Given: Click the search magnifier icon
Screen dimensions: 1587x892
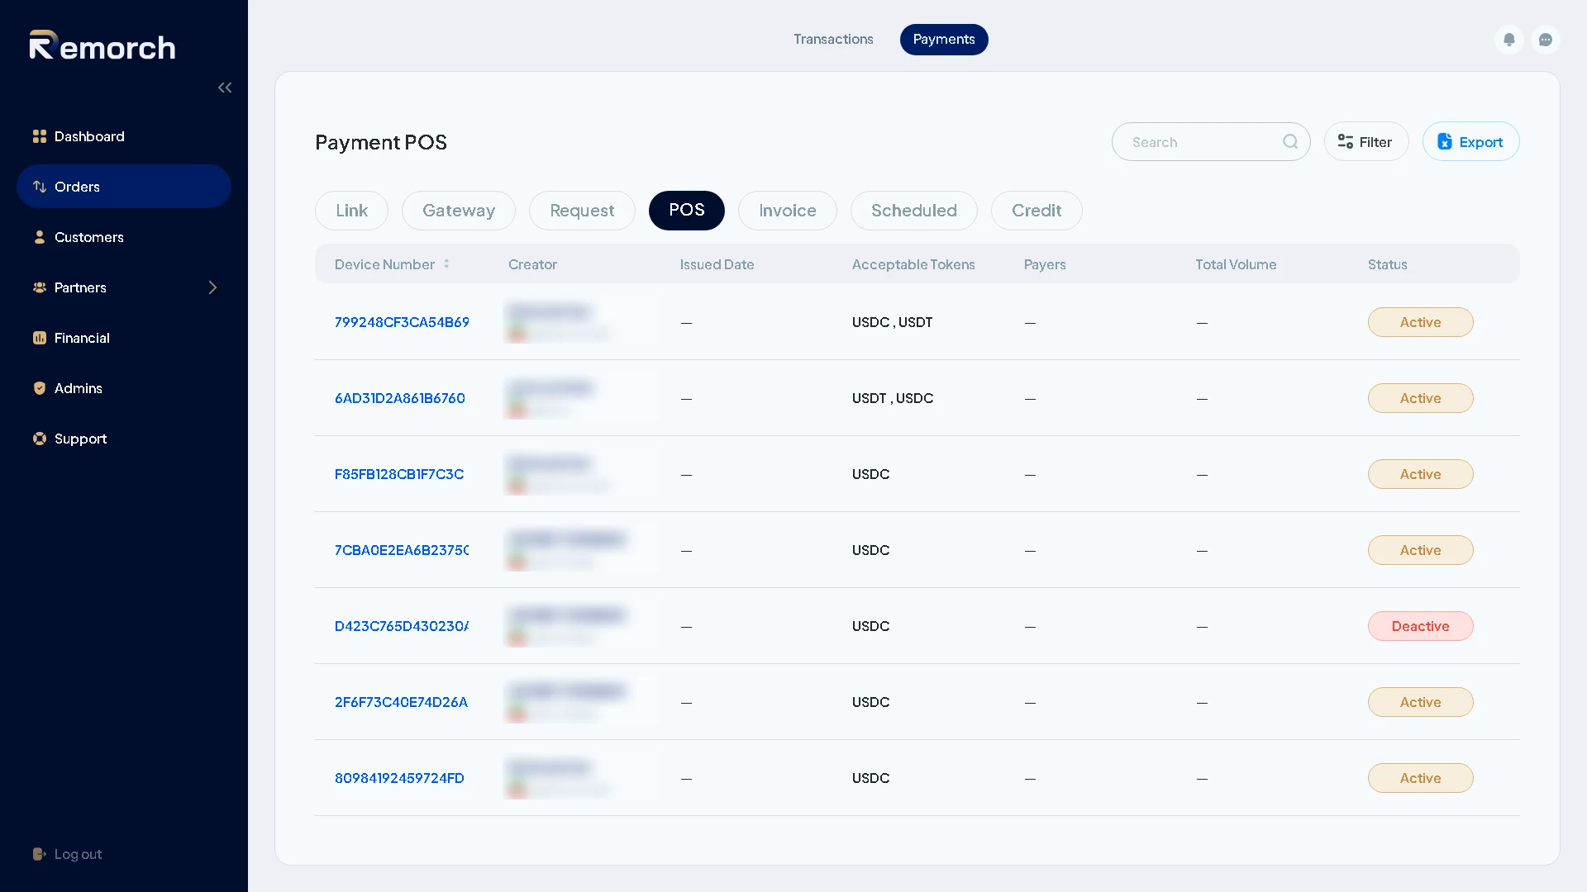Looking at the screenshot, I should tap(1290, 142).
